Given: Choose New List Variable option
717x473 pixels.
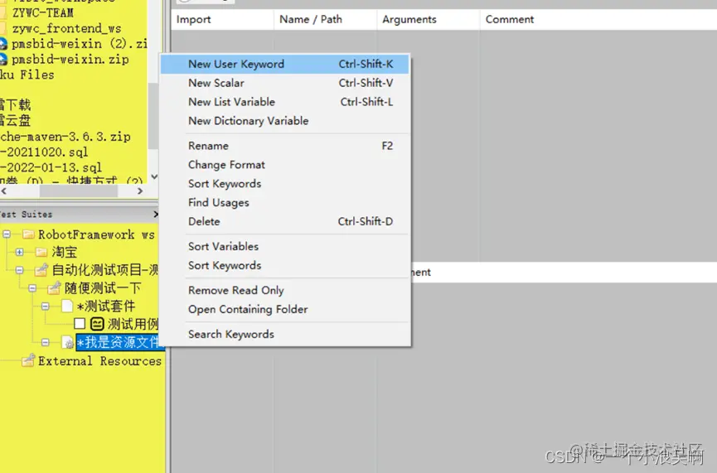Looking at the screenshot, I should pyautogui.click(x=284, y=102).
